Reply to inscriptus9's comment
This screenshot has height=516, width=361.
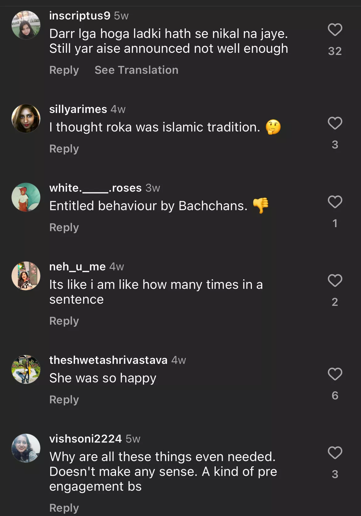tap(64, 70)
